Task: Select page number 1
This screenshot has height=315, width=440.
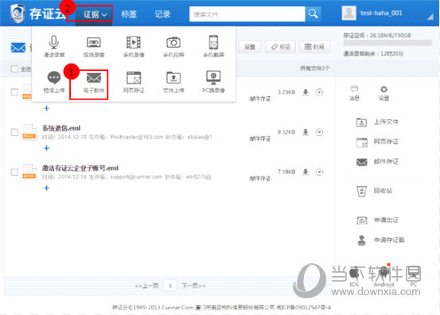Action: (169, 286)
